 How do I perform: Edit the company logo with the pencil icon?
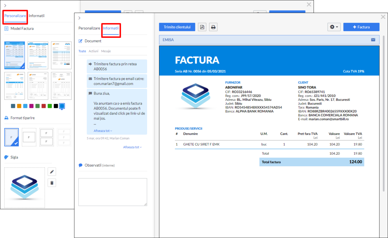click(52, 171)
